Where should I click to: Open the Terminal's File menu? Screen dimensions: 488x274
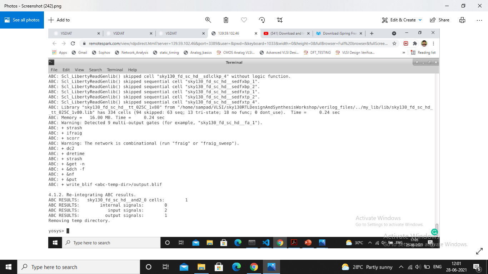54,70
